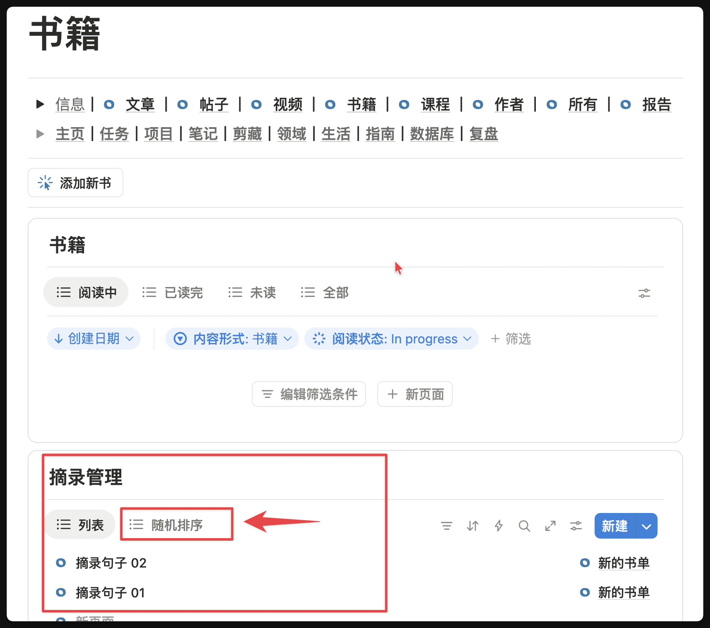
Task: Click the + 筛选 add filter button
Action: tap(511, 338)
